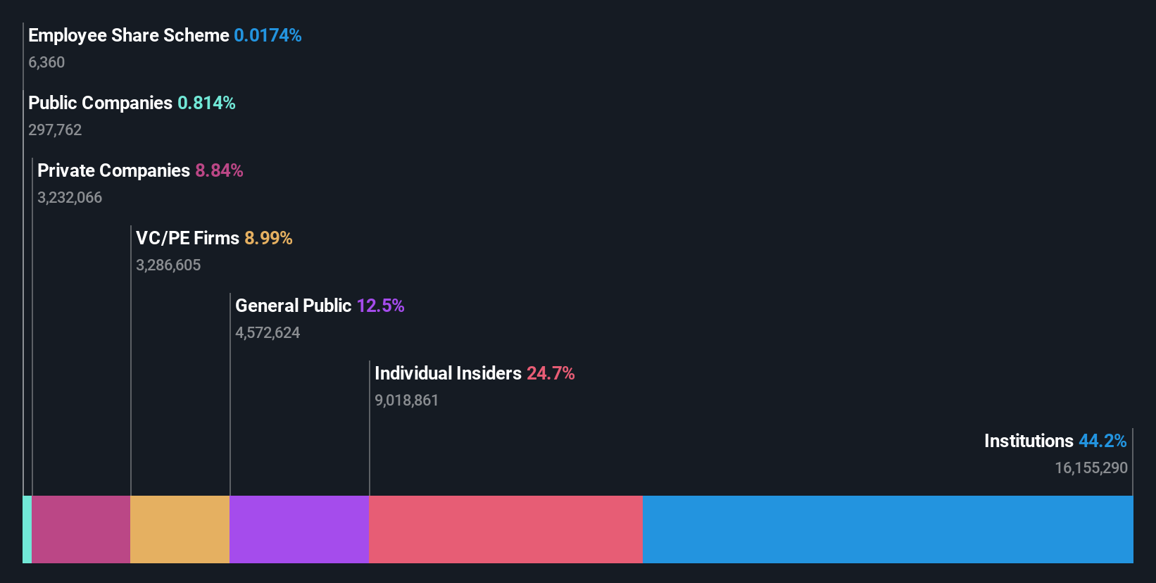Select the Individual Insiders label
Screen dimensions: 1156x583
point(448,373)
